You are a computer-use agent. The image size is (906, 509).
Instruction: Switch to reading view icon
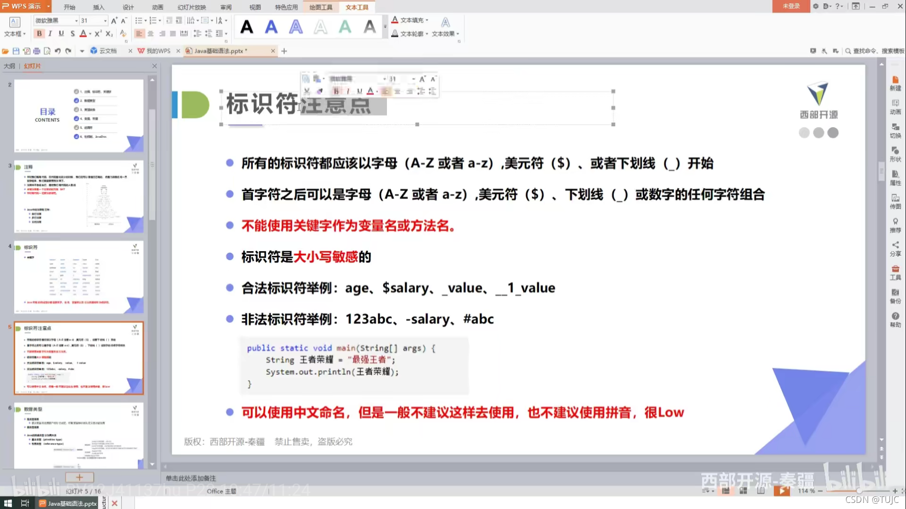click(x=761, y=491)
